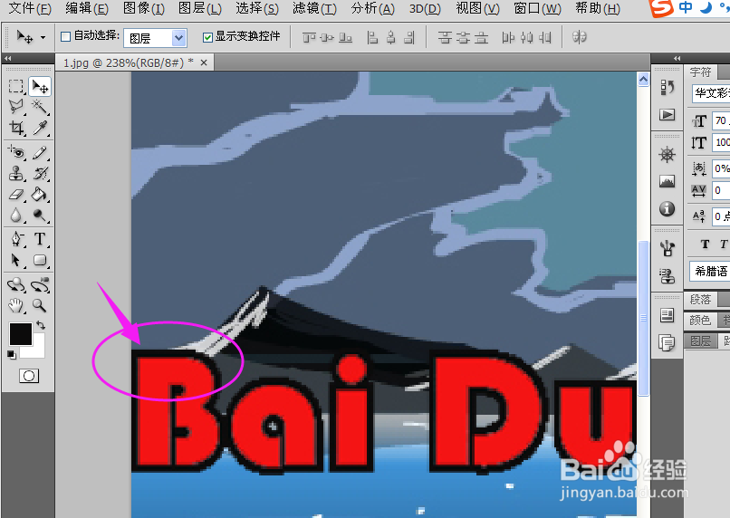The image size is (730, 518).
Task: Select the Path Selection tool
Action: pyautogui.click(x=16, y=260)
